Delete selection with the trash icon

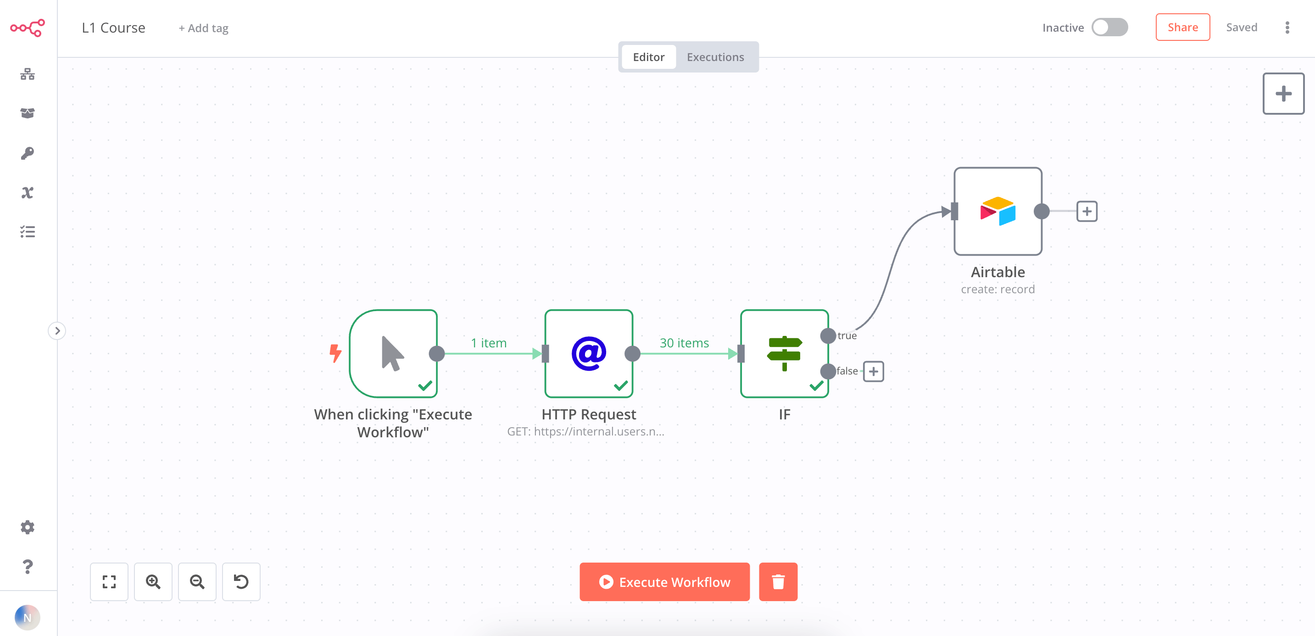pos(778,582)
